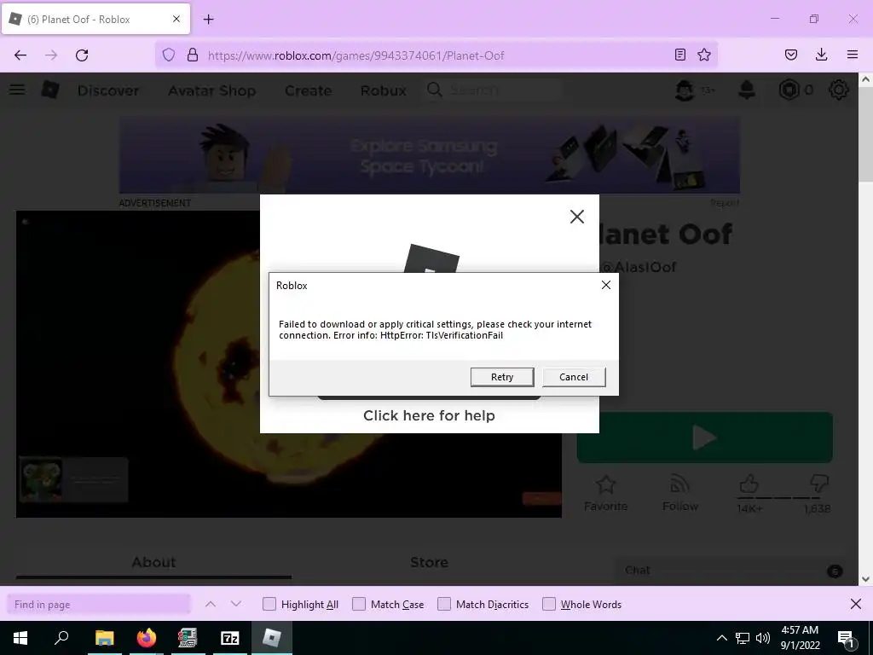Click the site padlock icon
This screenshot has width=873, height=655.
pos(193,55)
